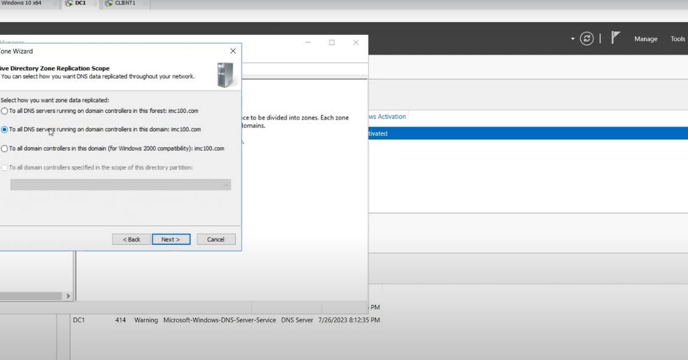The width and height of the screenshot is (688, 360).
Task: Click the CLIENT1 tab VM icon
Action: tap(109, 3)
